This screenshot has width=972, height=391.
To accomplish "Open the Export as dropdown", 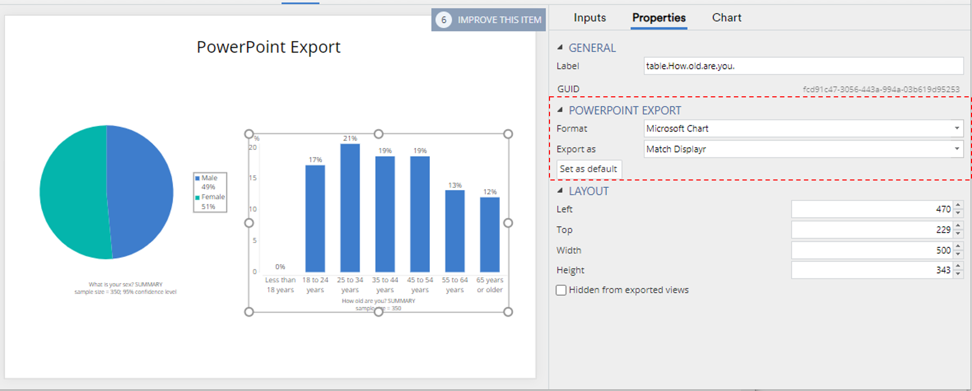I will pos(803,149).
